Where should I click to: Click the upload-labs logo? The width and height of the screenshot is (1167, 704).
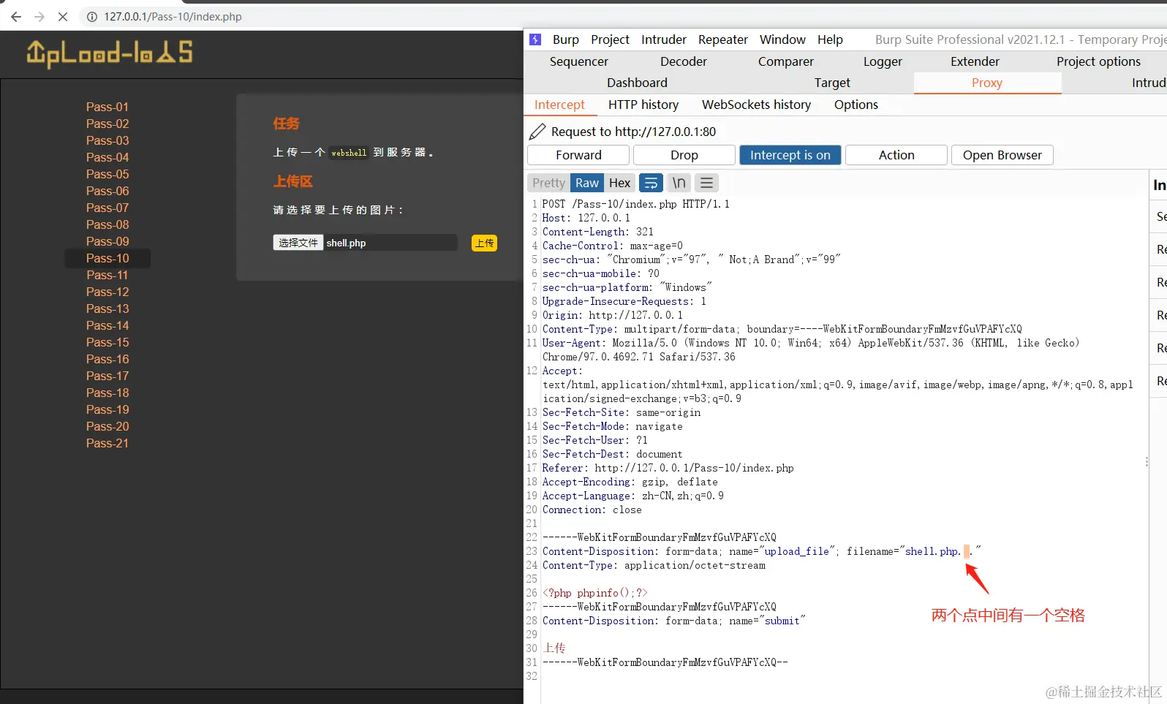110,53
